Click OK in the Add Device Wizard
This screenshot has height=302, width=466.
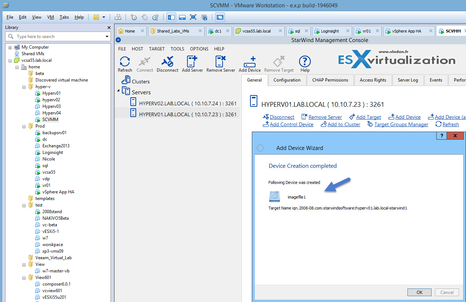(419, 292)
